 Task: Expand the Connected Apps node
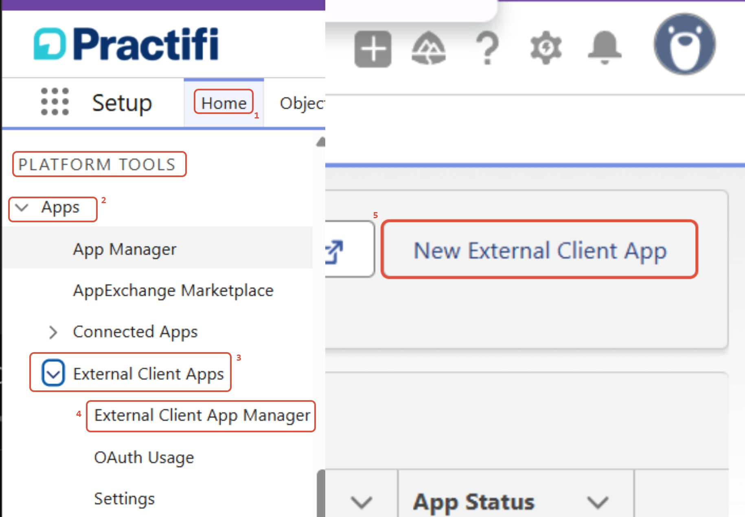[53, 332]
